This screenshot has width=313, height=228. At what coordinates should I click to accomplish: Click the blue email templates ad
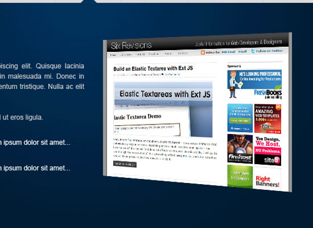240,118
